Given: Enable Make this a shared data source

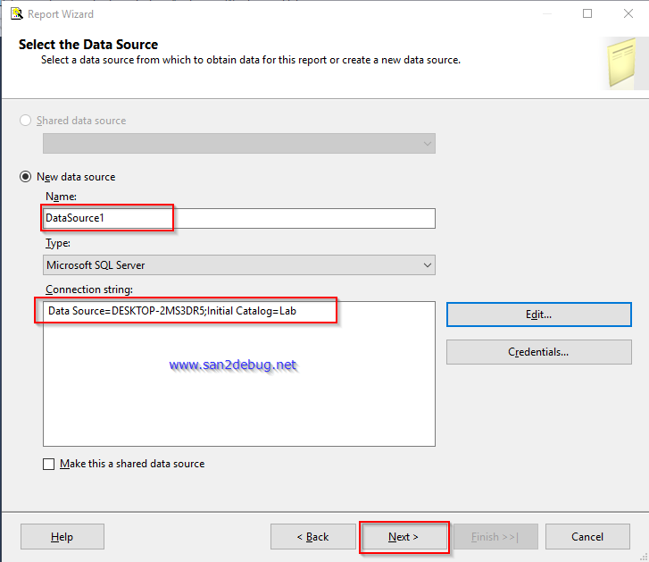Looking at the screenshot, I should 49,464.
